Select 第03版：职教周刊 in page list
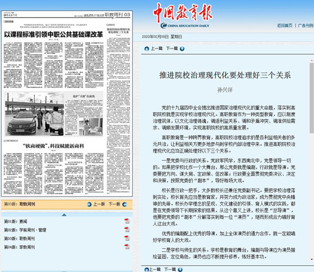The width and height of the screenshot is (314, 272). coord(19,238)
